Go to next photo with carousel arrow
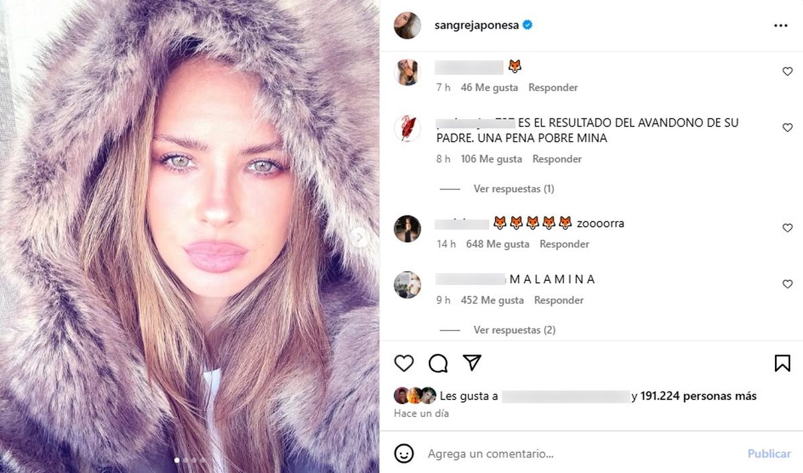The width and height of the screenshot is (803, 473). click(359, 237)
